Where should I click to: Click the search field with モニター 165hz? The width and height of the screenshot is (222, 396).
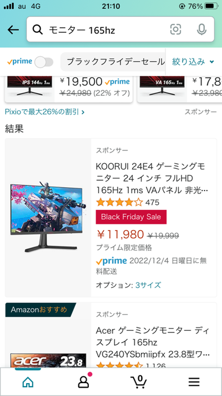[120, 30]
